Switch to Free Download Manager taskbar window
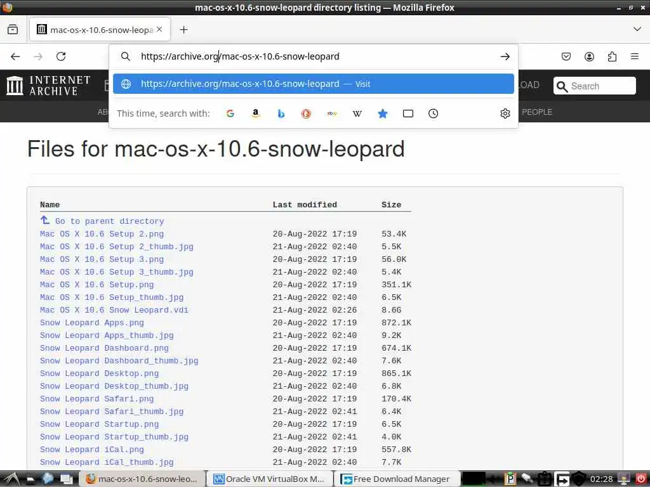The width and height of the screenshot is (650, 487). [396, 479]
